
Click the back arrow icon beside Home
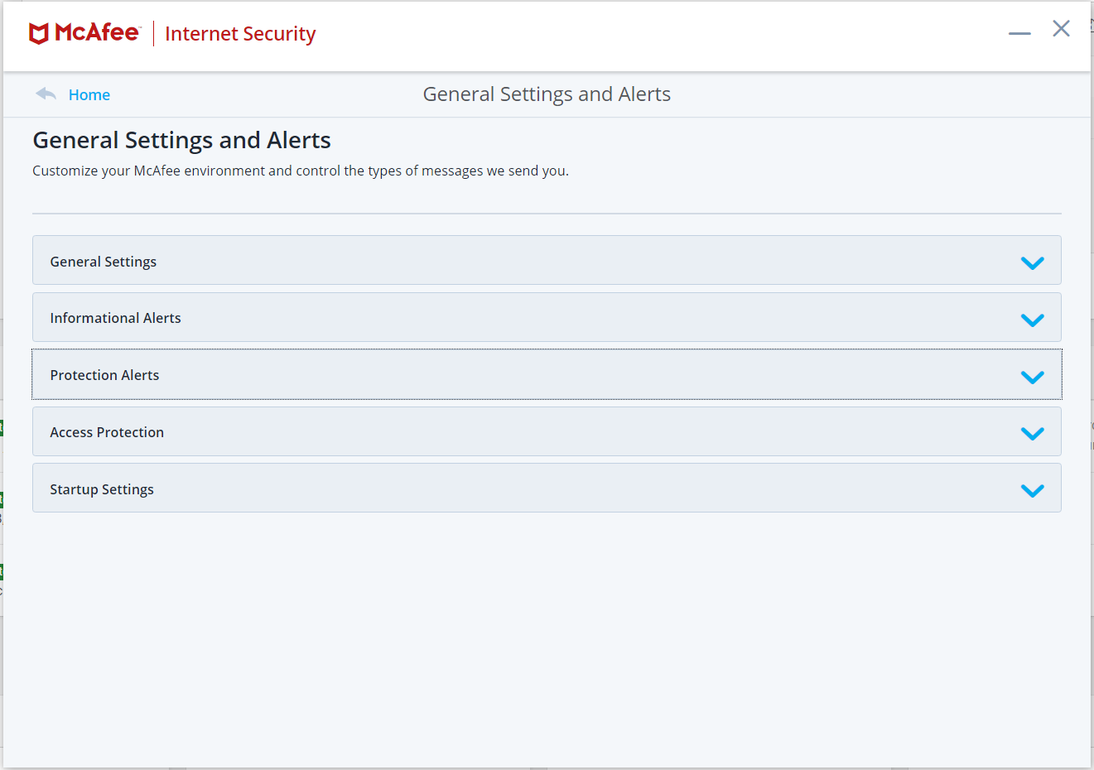[x=46, y=94]
